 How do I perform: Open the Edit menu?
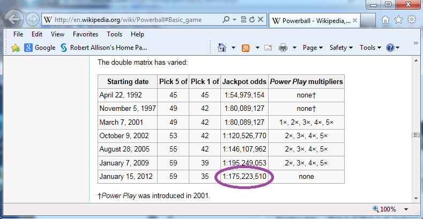36,34
